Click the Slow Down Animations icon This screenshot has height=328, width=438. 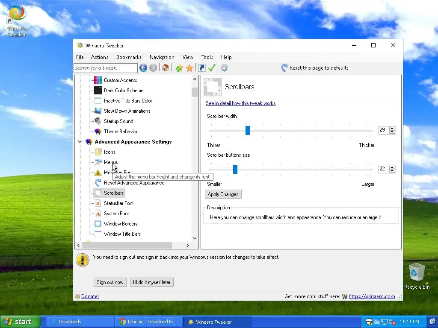(98, 111)
